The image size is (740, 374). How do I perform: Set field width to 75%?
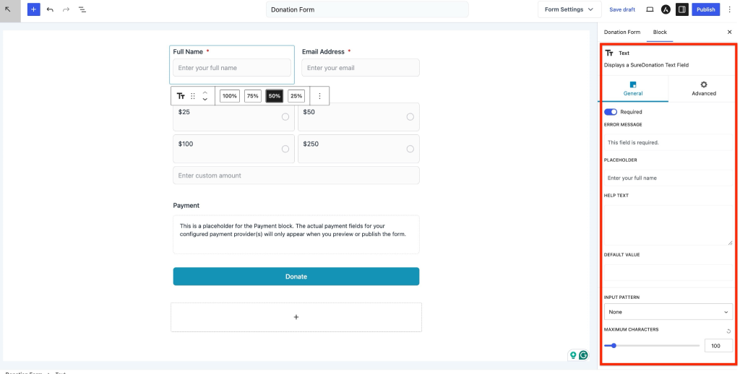pos(252,96)
